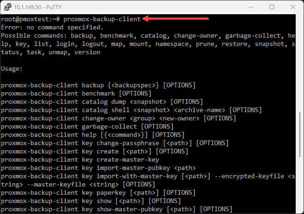Click the 'change-owner <group> <new-owner>' line
The height and width of the screenshot is (214, 304).
[119, 118]
